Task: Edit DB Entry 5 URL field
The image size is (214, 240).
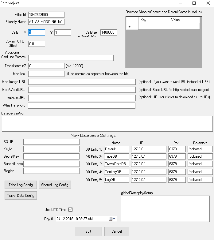Action: point(149,180)
